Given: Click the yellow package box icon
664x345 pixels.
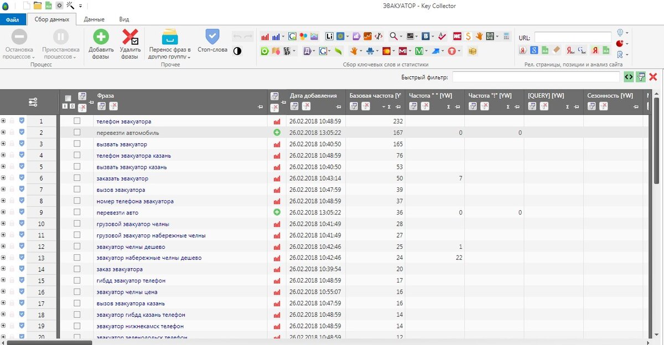Looking at the screenshot, I should coord(473,51).
